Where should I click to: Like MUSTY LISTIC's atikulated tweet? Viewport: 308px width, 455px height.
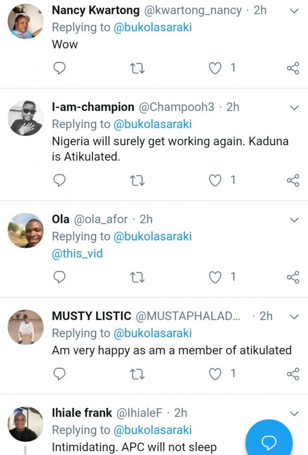215,374
